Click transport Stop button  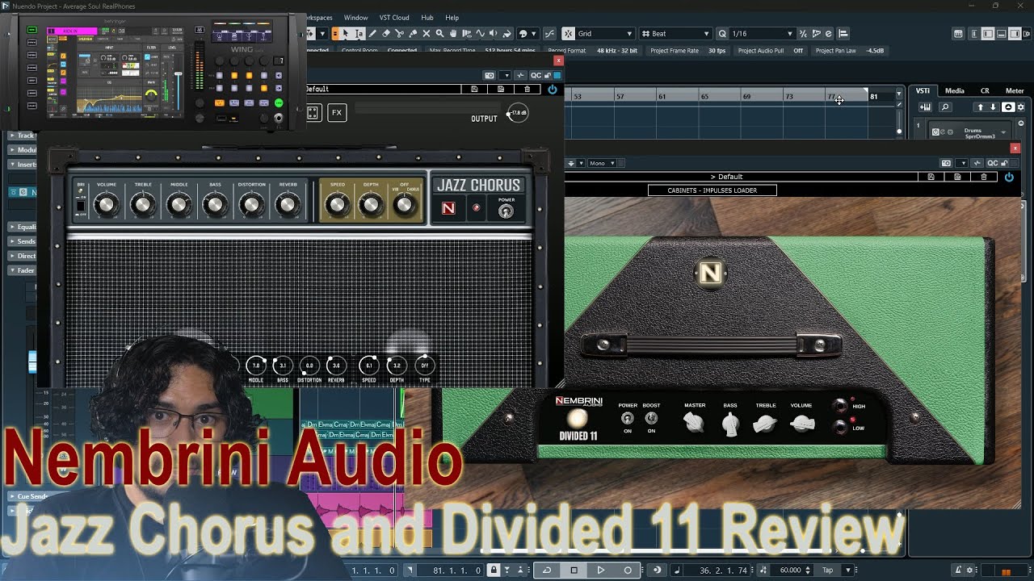(574, 570)
